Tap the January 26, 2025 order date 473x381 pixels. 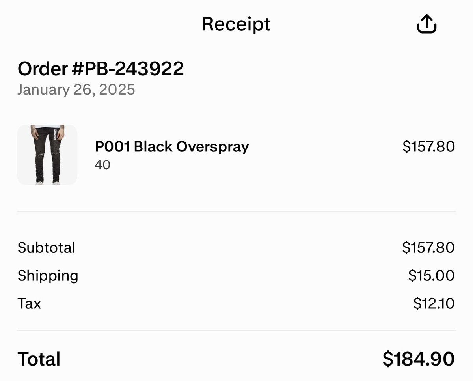coord(76,90)
